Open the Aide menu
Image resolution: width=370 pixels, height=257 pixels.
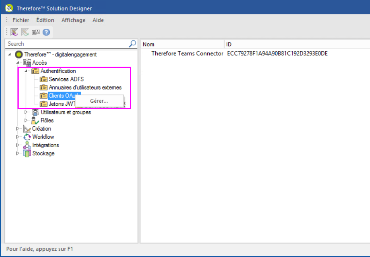[x=98, y=20]
